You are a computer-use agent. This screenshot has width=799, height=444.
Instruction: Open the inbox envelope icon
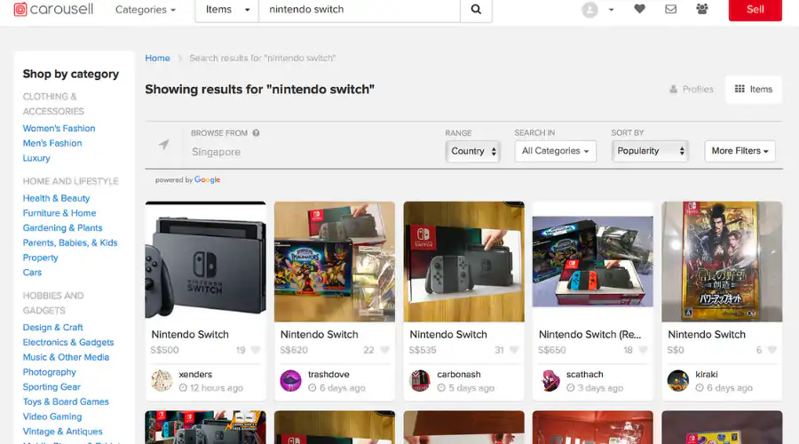[x=670, y=9]
